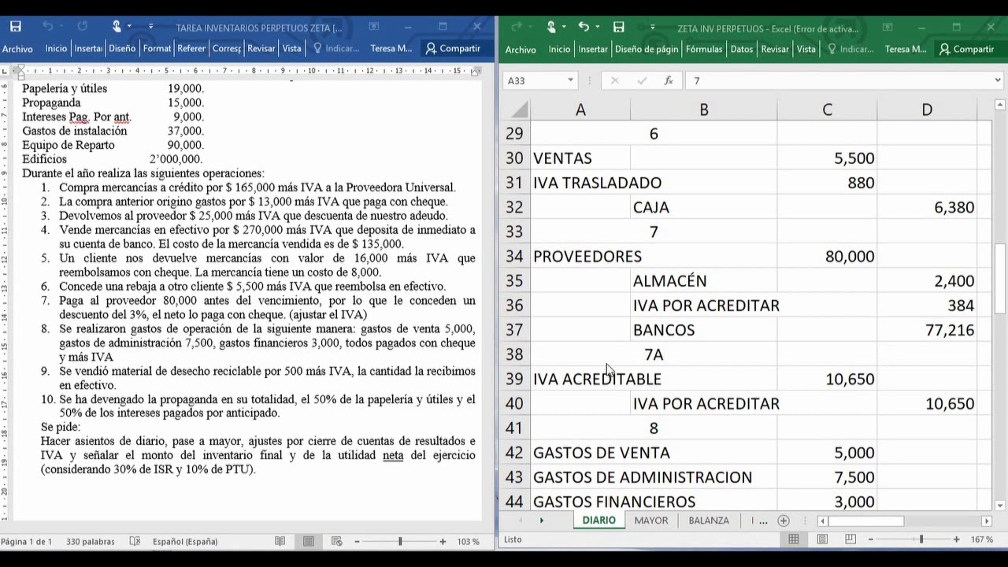This screenshot has width=1008, height=567.
Task: Click the tab selector on Word's ruler
Action: tap(6, 71)
